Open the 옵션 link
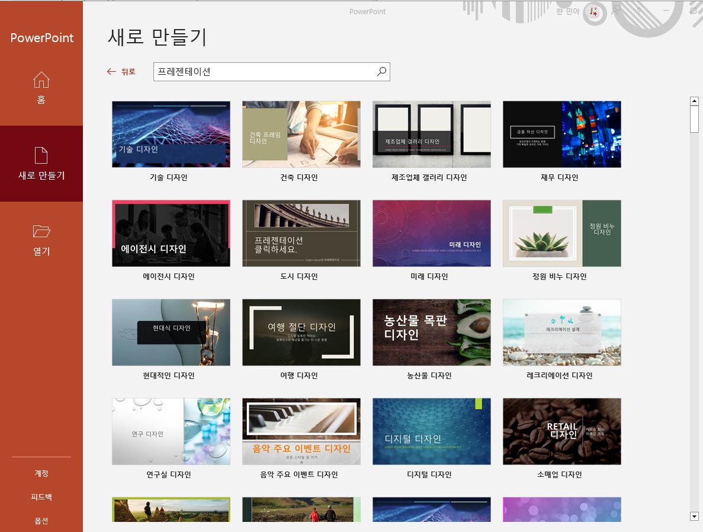Screen dimensions: 703x532 (x=41, y=521)
